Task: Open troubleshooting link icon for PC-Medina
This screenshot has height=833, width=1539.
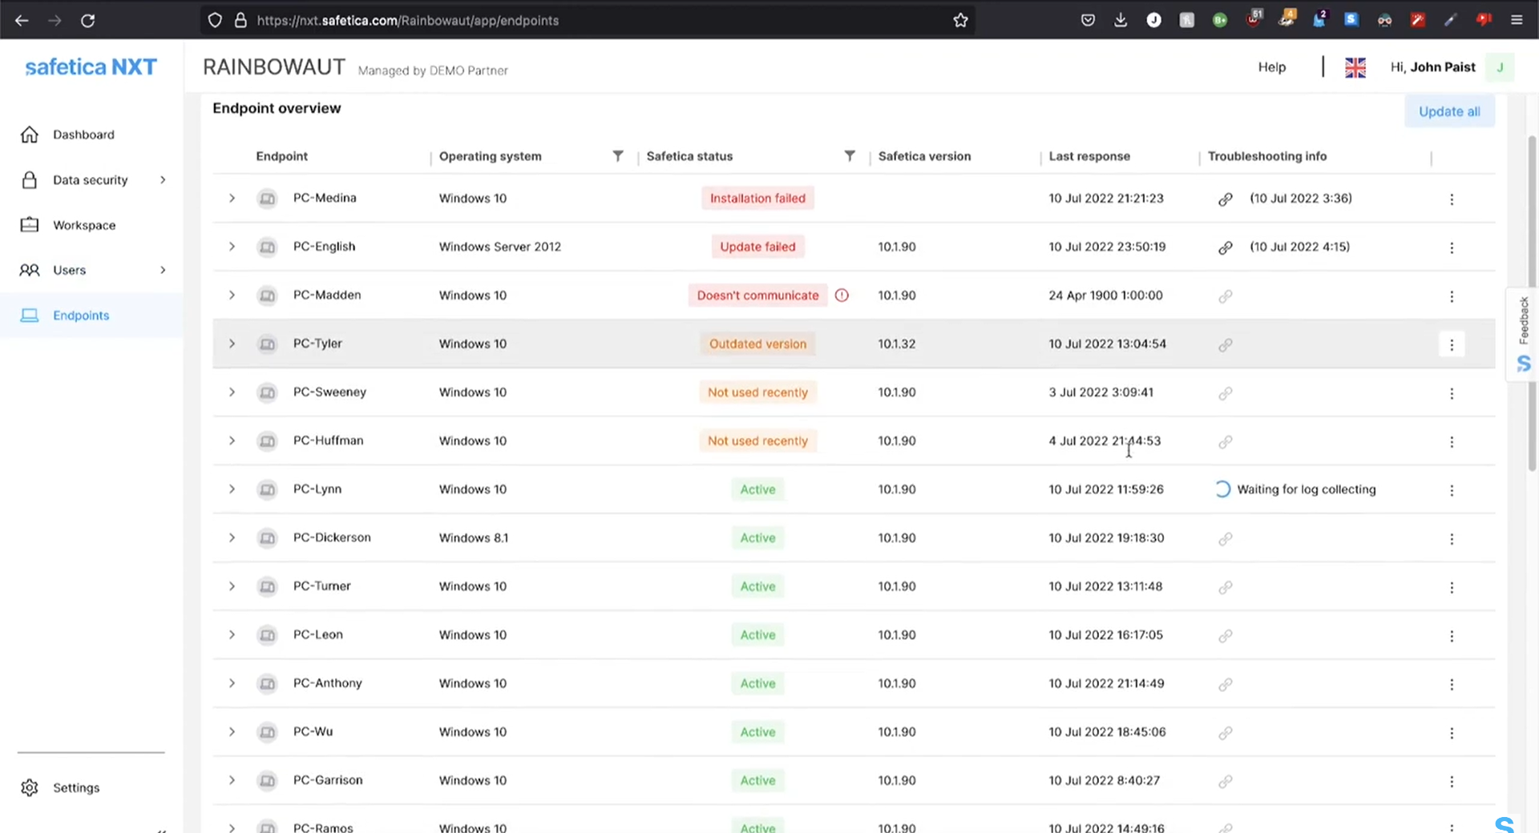Action: (1225, 199)
